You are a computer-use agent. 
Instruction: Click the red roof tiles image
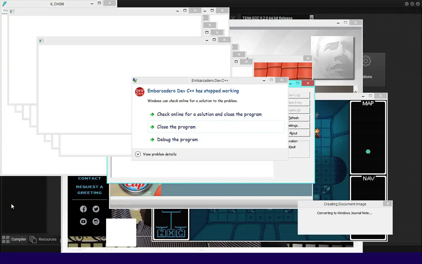coord(283,71)
